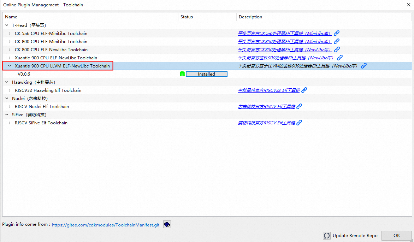Image resolution: width=414 pixels, height=242 pixels.
Task: Expand RISCV Nuclei Elf Toolchain entry
Action: pyautogui.click(x=10, y=107)
